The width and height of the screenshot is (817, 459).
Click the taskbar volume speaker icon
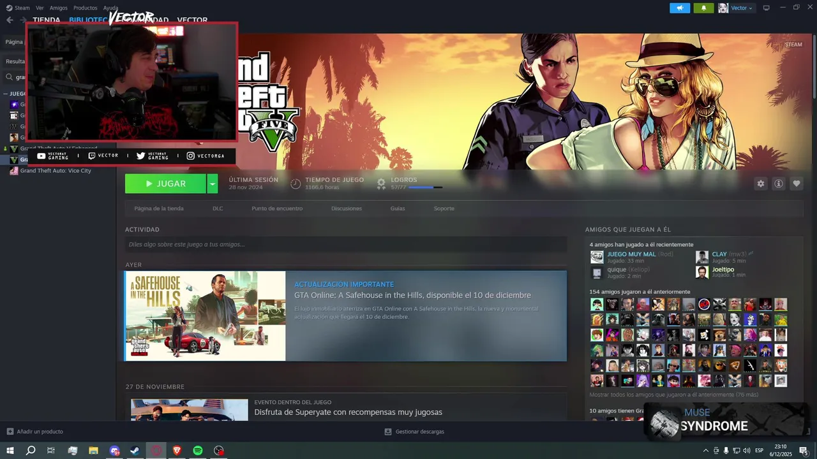pos(746,451)
